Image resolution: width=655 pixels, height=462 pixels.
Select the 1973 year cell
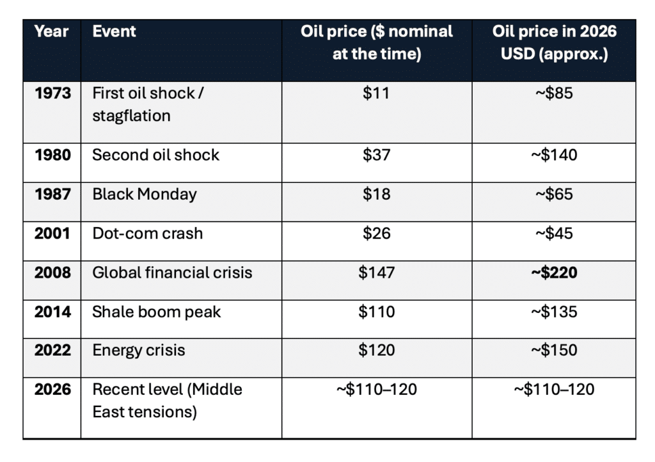pos(52,93)
